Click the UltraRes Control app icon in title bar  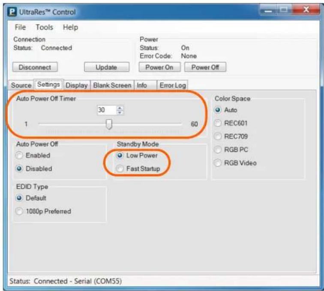click(12, 12)
